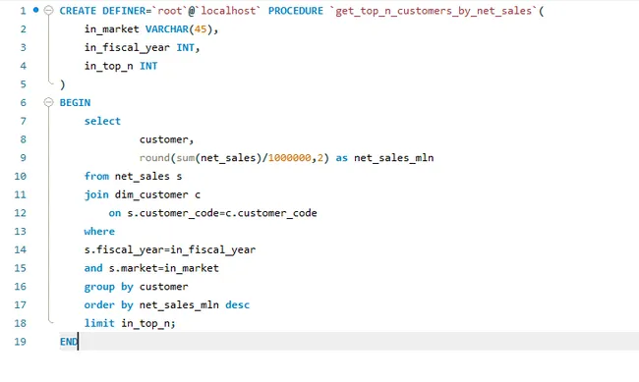
Task: Click dim_customer table name on line 11
Action: [151, 194]
